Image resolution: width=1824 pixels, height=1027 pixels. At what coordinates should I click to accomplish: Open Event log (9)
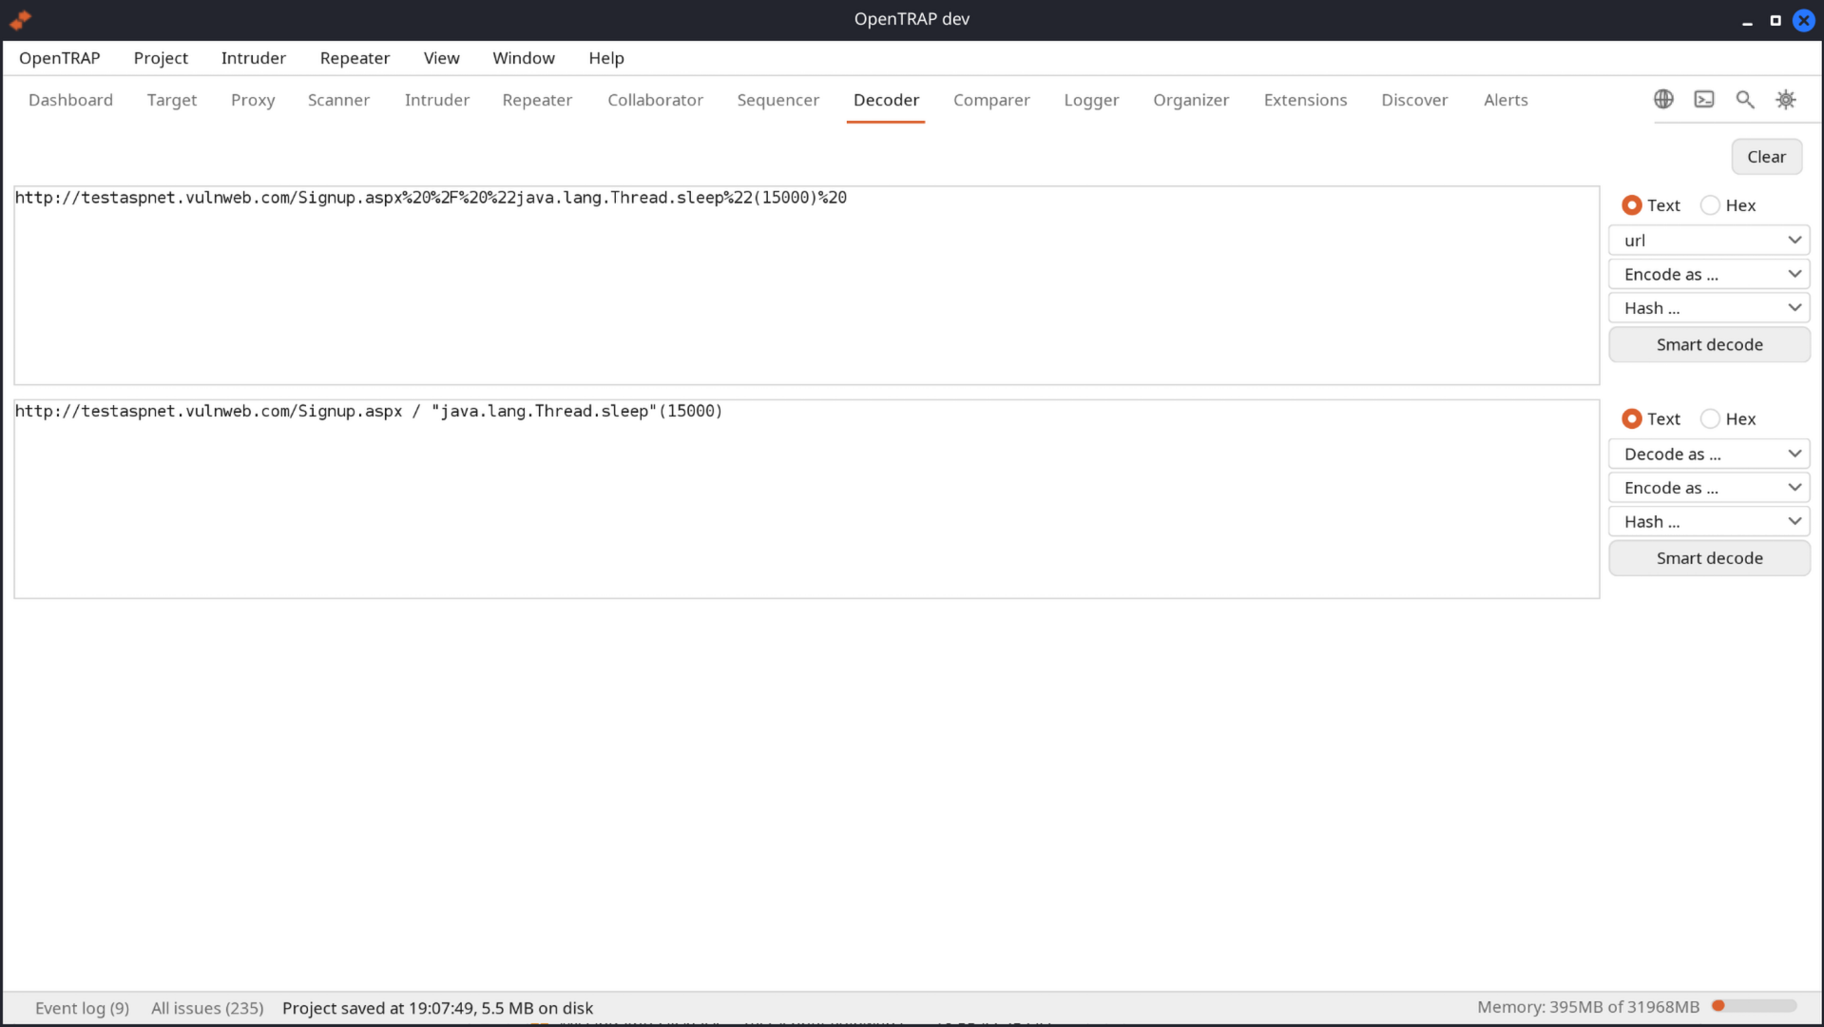click(82, 1008)
